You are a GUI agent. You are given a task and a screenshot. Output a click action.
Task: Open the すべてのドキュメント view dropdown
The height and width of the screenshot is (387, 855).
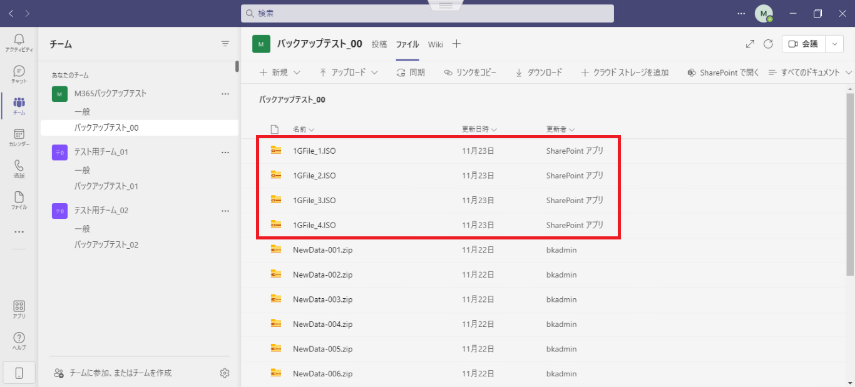coord(810,73)
